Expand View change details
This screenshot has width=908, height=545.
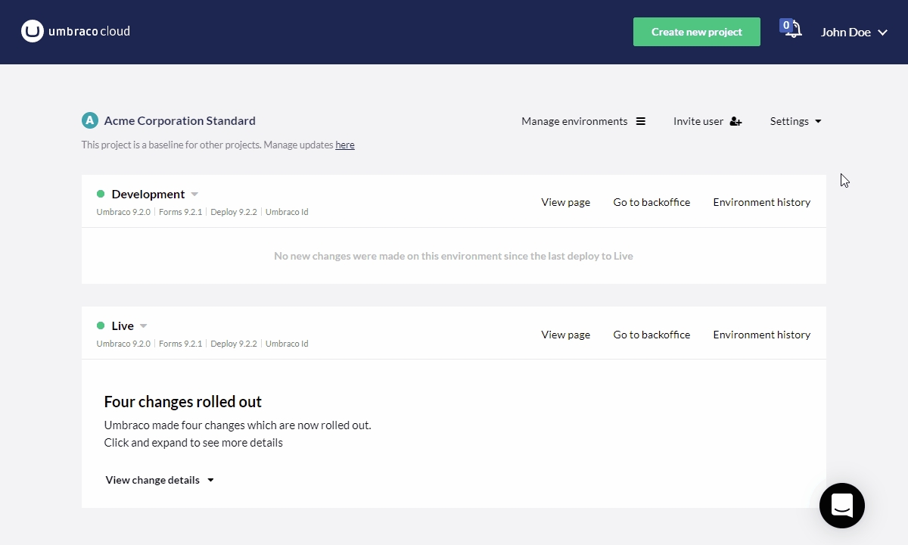coord(160,480)
